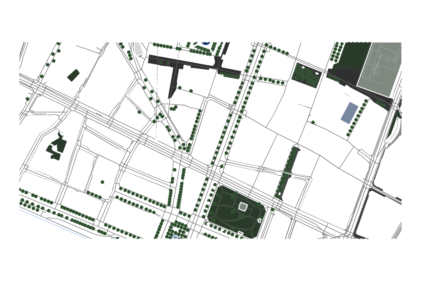Select the small gray rectangle on park's south edge
The height and width of the screenshot is (281, 421).
[x=241, y=233]
